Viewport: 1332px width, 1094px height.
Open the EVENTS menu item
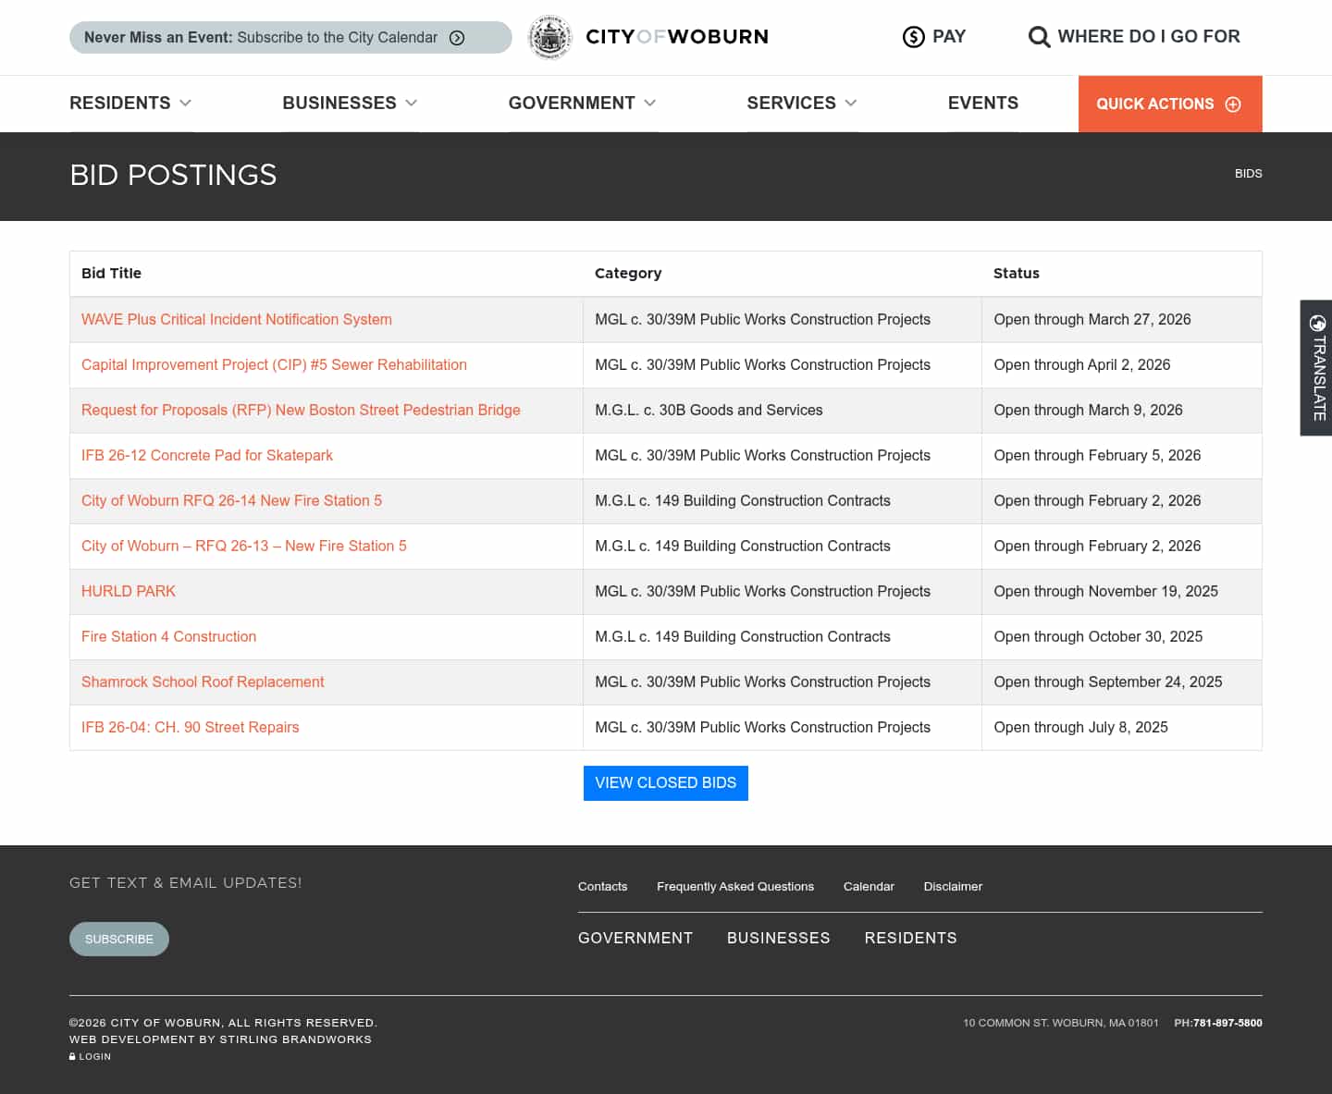point(982,104)
